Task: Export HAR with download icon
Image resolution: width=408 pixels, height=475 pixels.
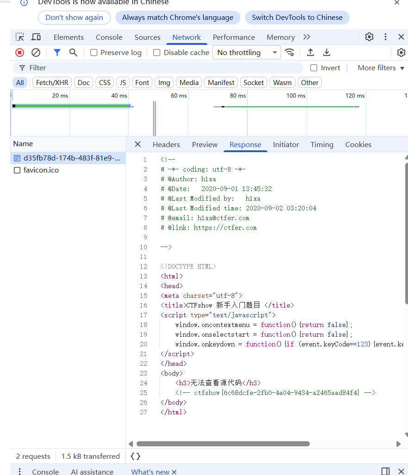Action: tap(326, 52)
